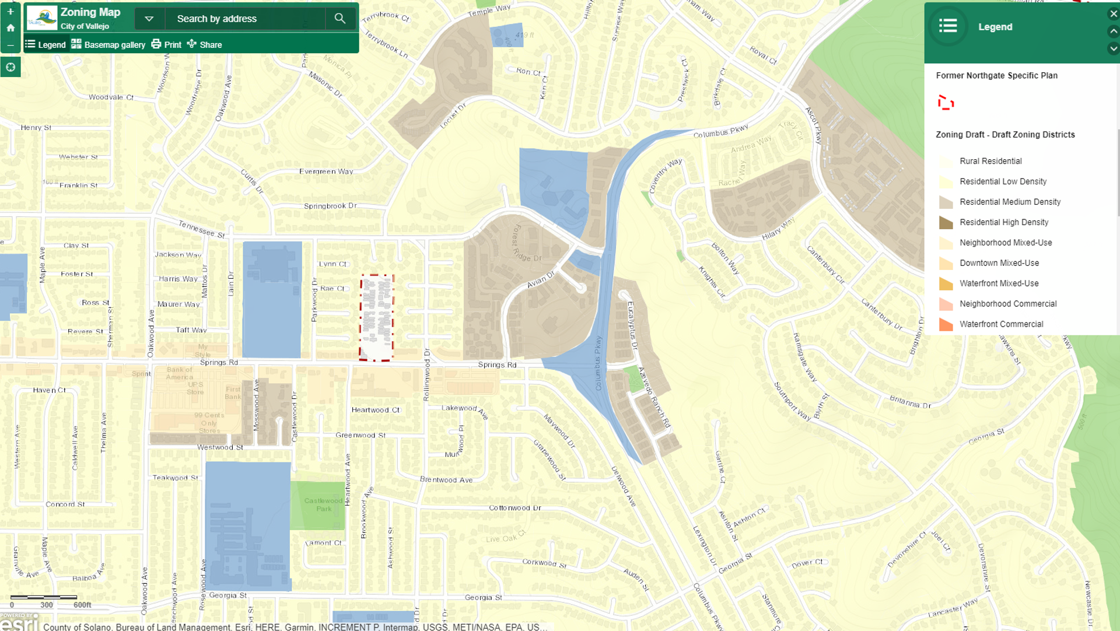Zoom out with the minus button

10,45
